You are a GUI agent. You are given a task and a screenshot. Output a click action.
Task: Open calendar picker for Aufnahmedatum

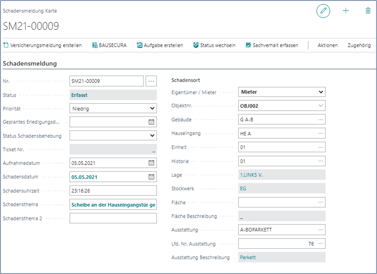click(151, 163)
